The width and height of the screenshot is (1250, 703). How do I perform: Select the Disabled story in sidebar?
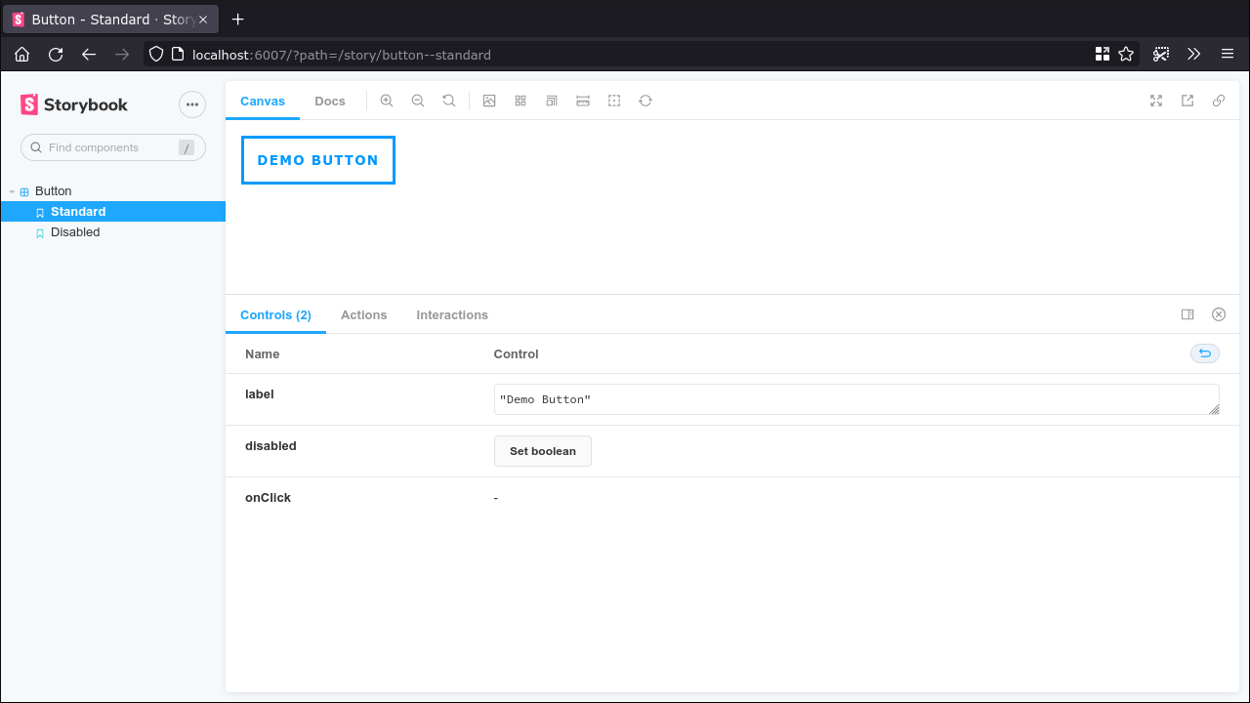tap(75, 232)
